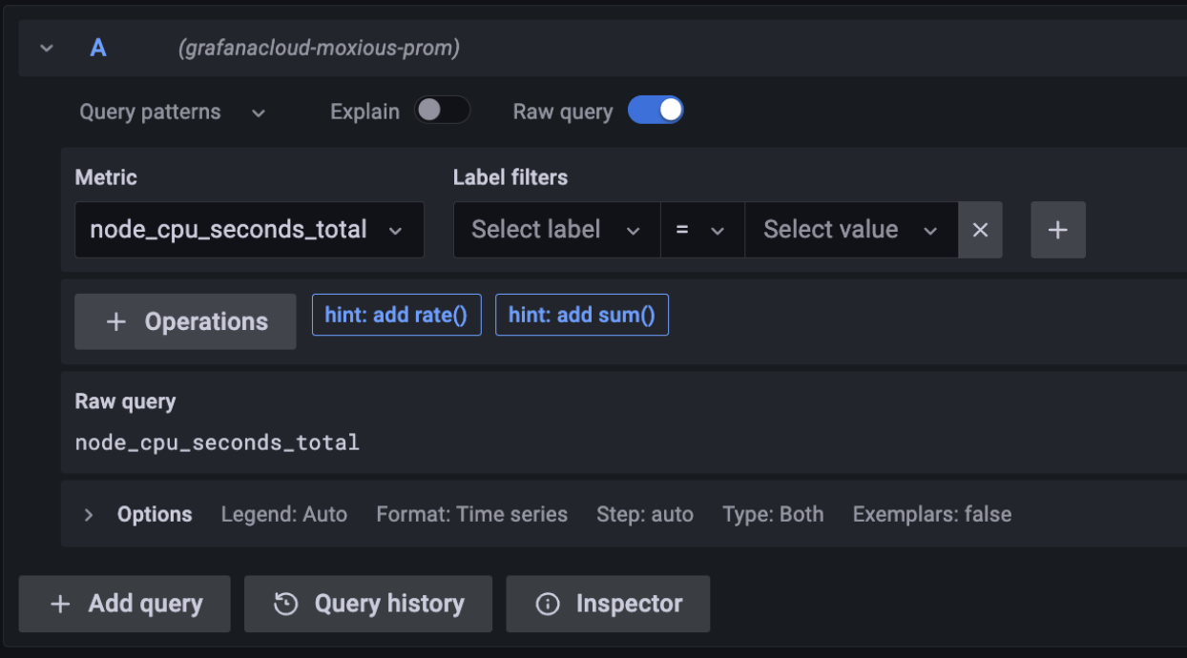Open the node_cpu_seconds_total metric selector

tap(249, 230)
